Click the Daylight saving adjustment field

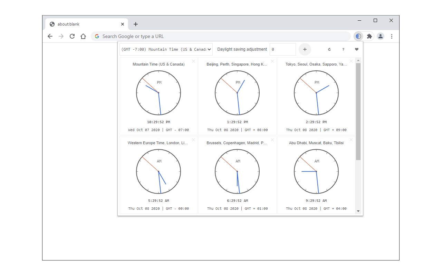pos(283,49)
